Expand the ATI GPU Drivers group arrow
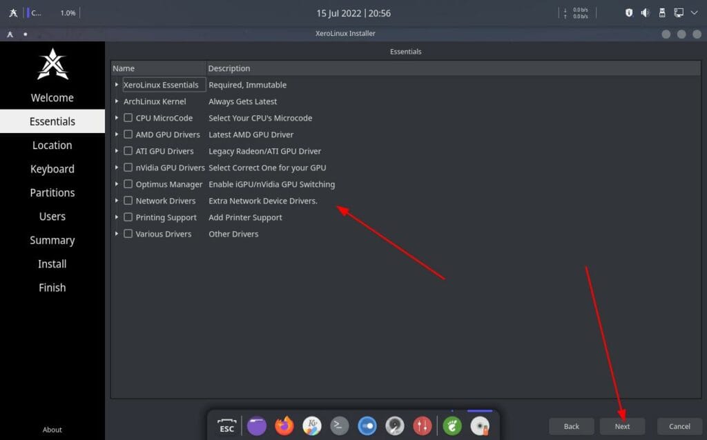 pyautogui.click(x=116, y=151)
